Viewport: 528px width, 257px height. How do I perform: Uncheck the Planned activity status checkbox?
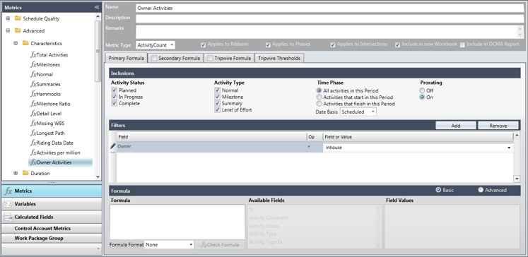[x=115, y=90]
